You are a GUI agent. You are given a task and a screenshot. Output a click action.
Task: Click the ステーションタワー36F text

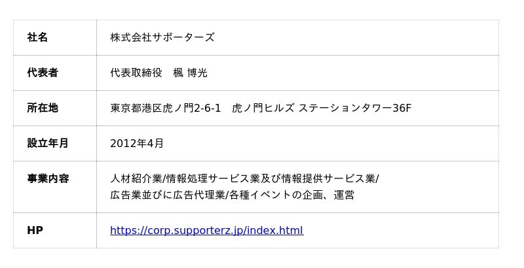[x=354, y=109]
